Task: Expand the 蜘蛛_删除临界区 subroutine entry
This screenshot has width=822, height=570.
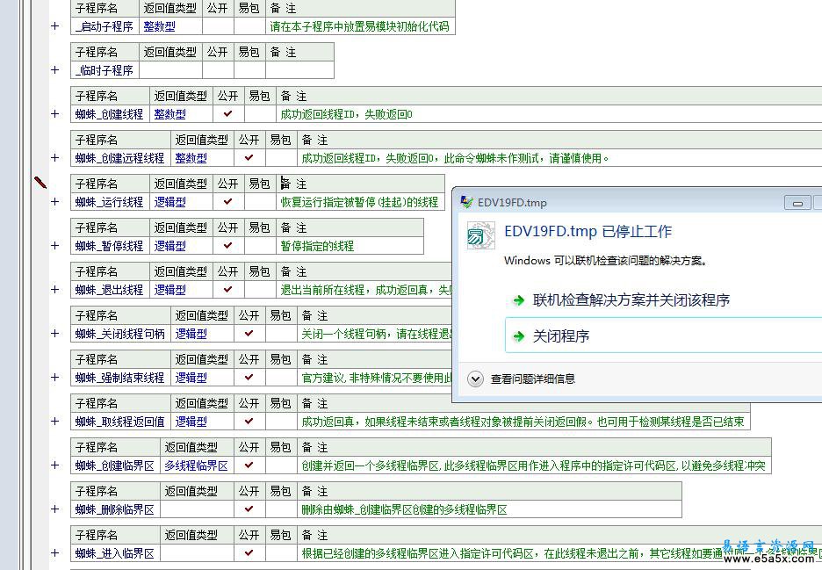Action: [x=54, y=509]
